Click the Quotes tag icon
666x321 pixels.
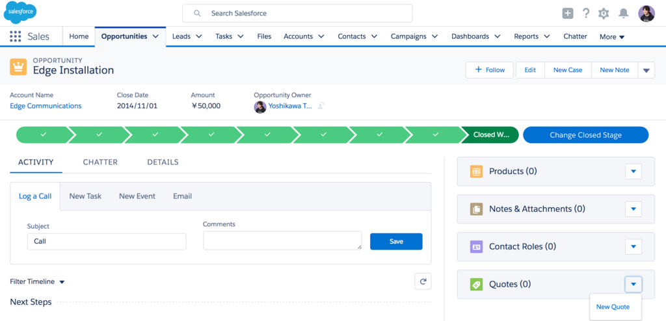coord(477,284)
